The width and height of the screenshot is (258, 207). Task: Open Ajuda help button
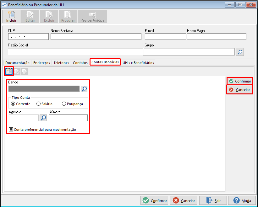pyautogui.click(x=242, y=200)
